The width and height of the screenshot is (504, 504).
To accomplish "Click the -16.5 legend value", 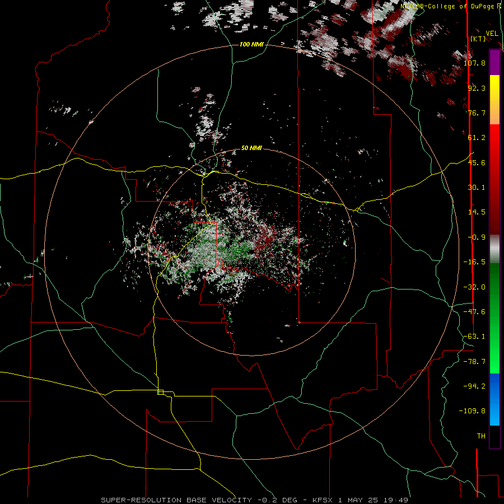I will (474, 262).
